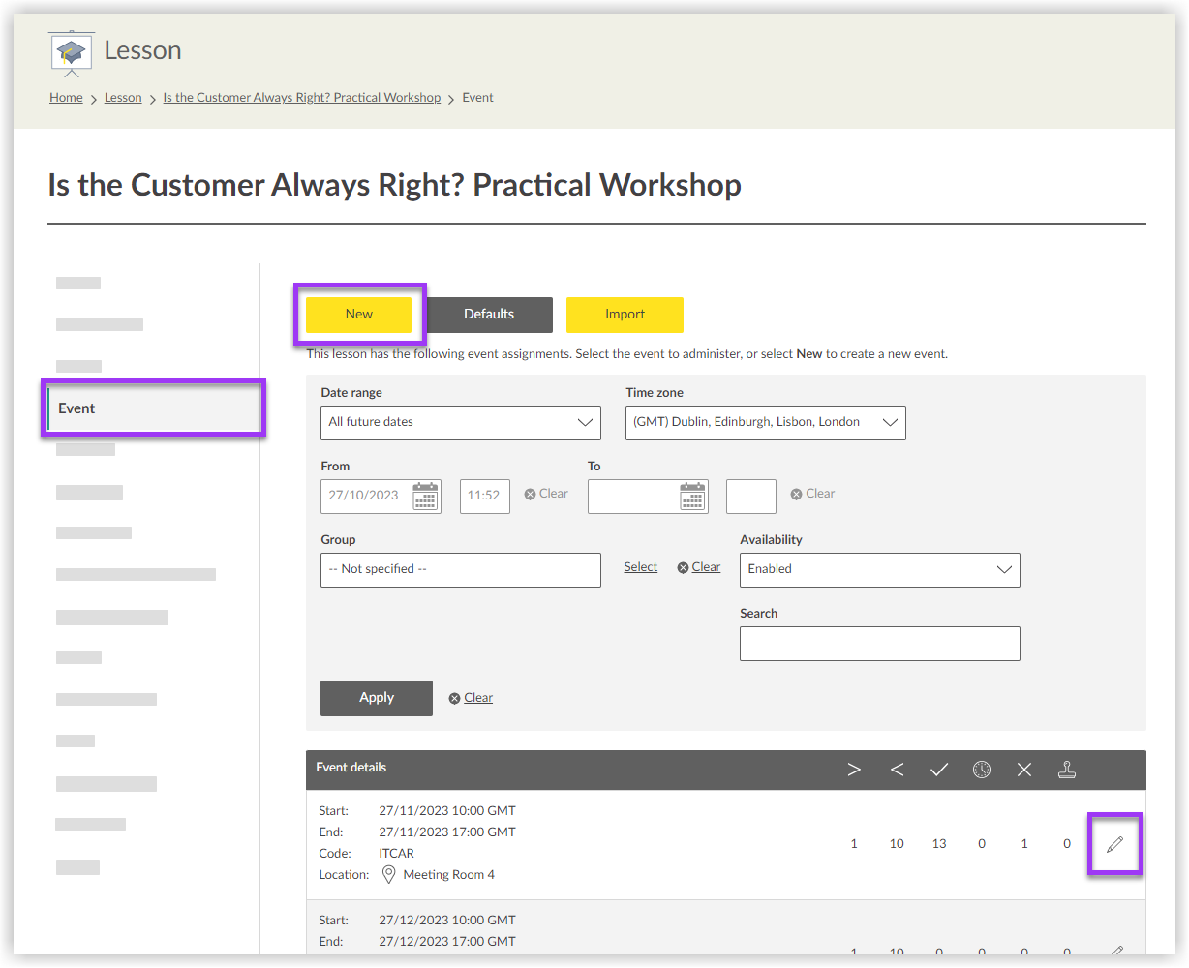1189x968 pixels.
Task: Go to Lesson in the breadcrumb
Action: pos(123,98)
